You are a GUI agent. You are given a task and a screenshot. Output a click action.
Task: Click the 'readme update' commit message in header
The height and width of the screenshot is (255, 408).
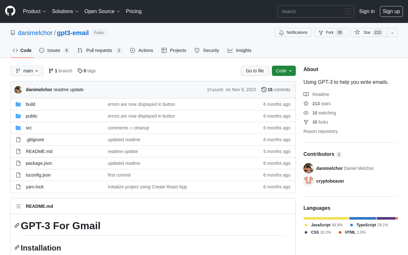[69, 90]
